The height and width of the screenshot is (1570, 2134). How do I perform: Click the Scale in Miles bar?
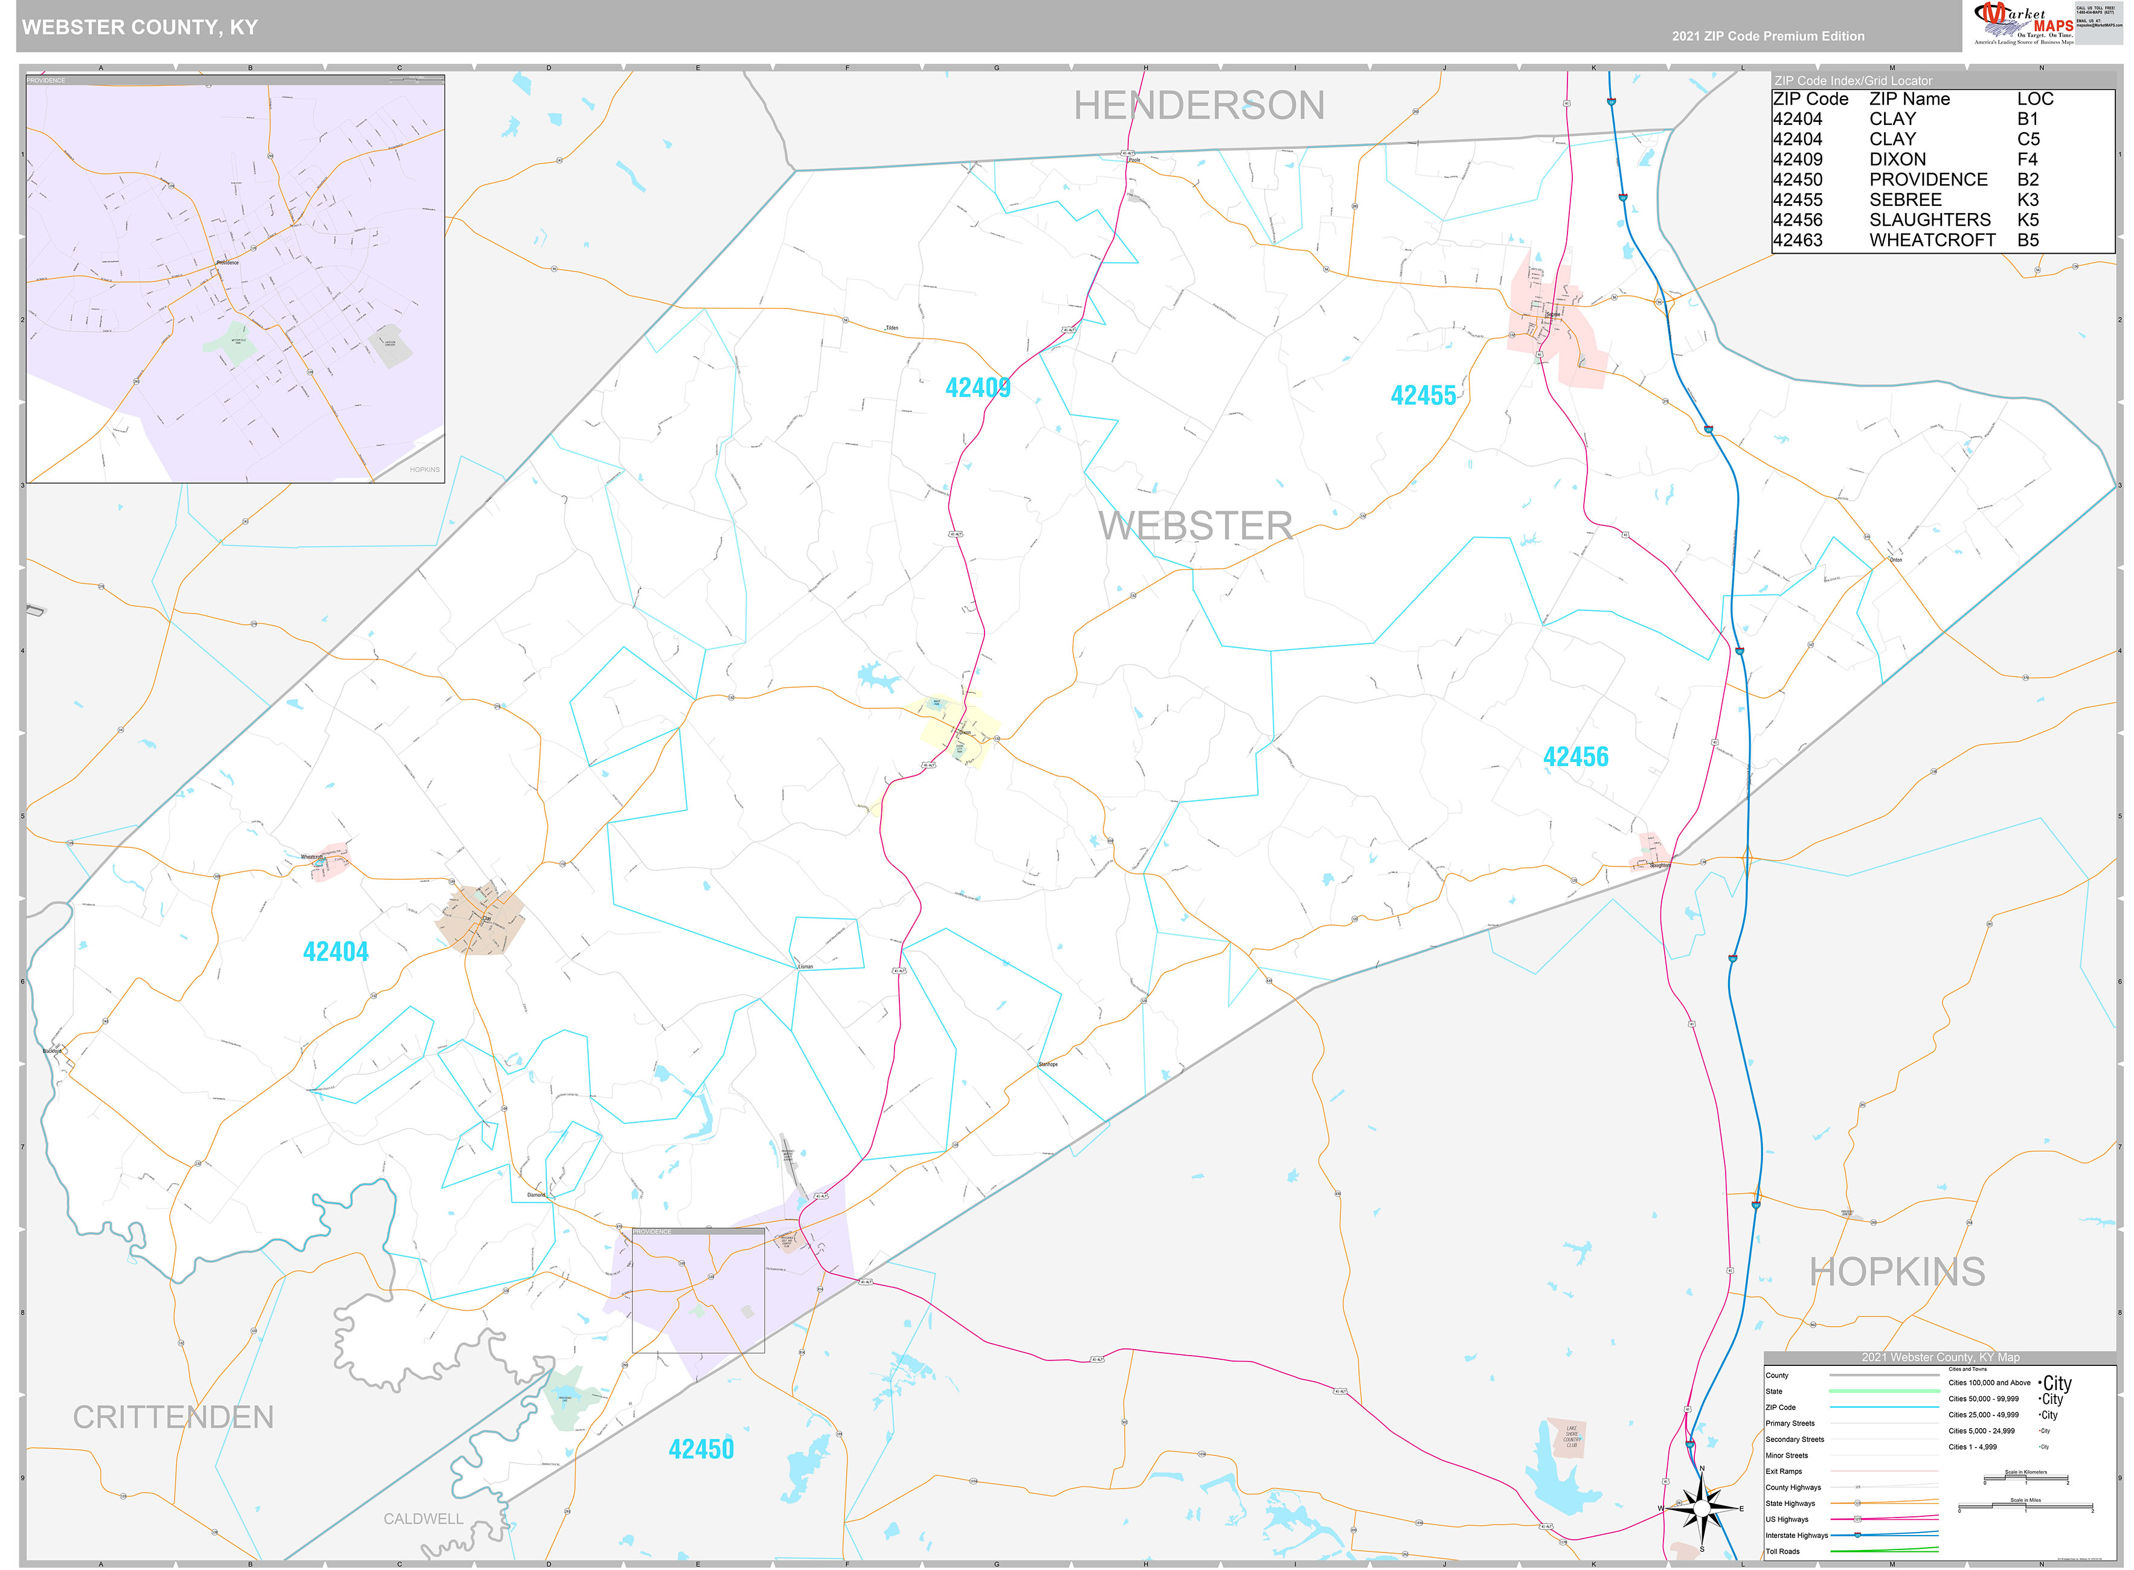(x=2026, y=1507)
